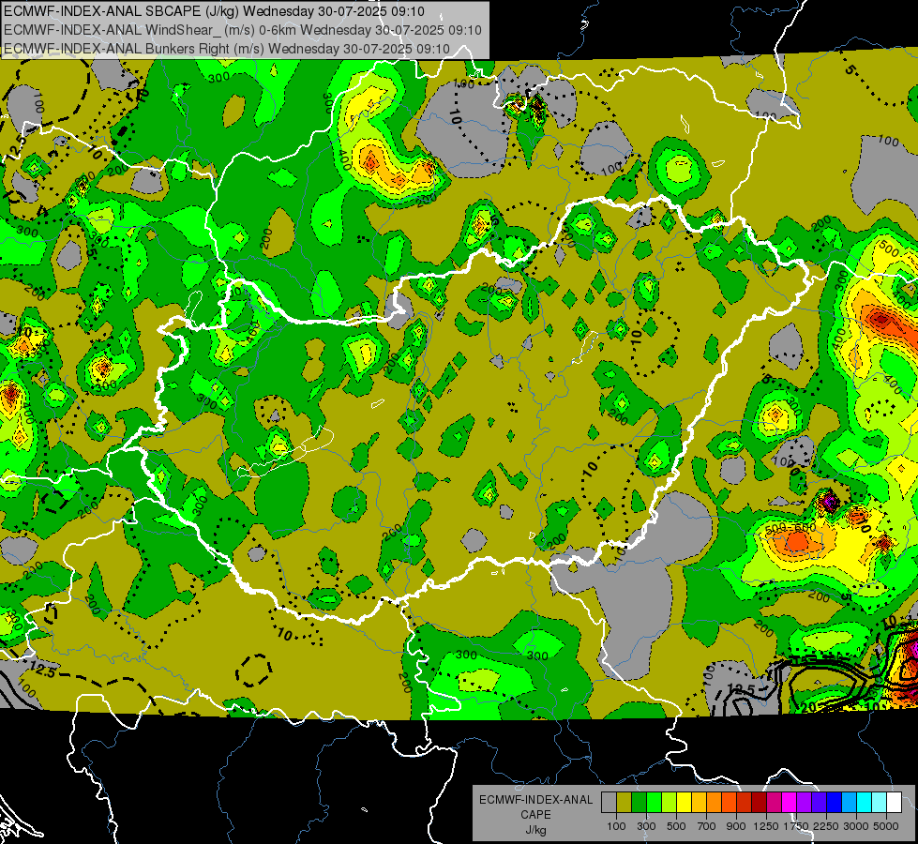
Task: Select the lime yellow-green legend swatch
Action: (670, 803)
